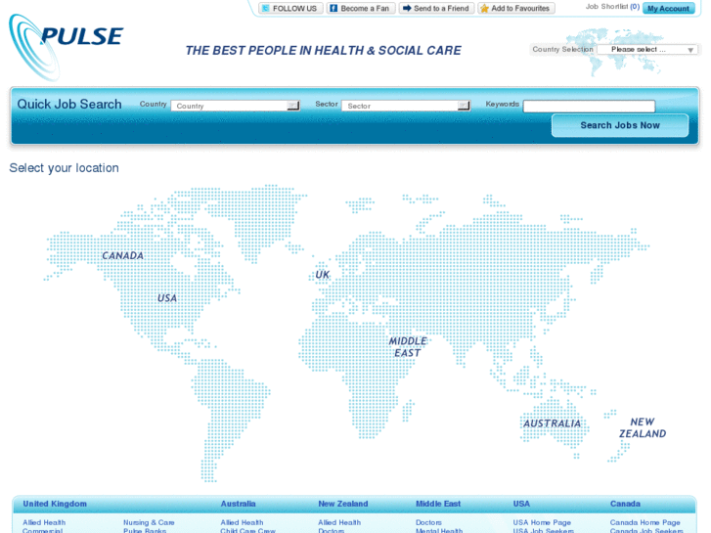Open the Job Shortlist link
711x533 pixels.
(x=612, y=6)
